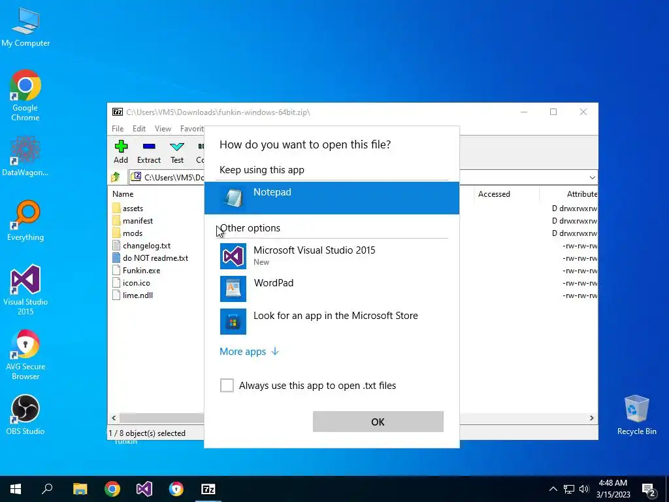Check Always use this app for .txt
Screen dimensions: 669x502
point(227,385)
